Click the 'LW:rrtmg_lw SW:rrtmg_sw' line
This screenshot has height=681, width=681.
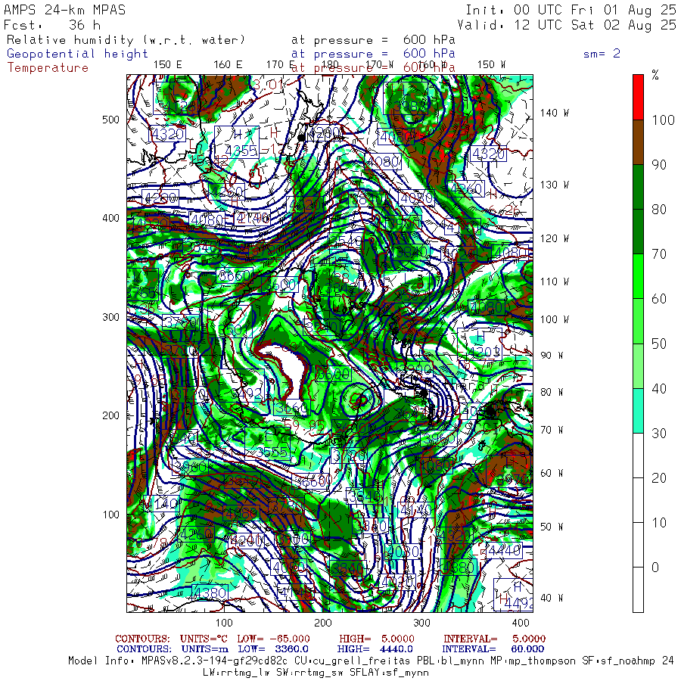[316, 673]
